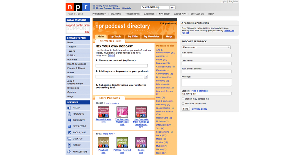This screenshot has width=305, height=155.
Task: Focus the e-mail address field
Action: 207,71
